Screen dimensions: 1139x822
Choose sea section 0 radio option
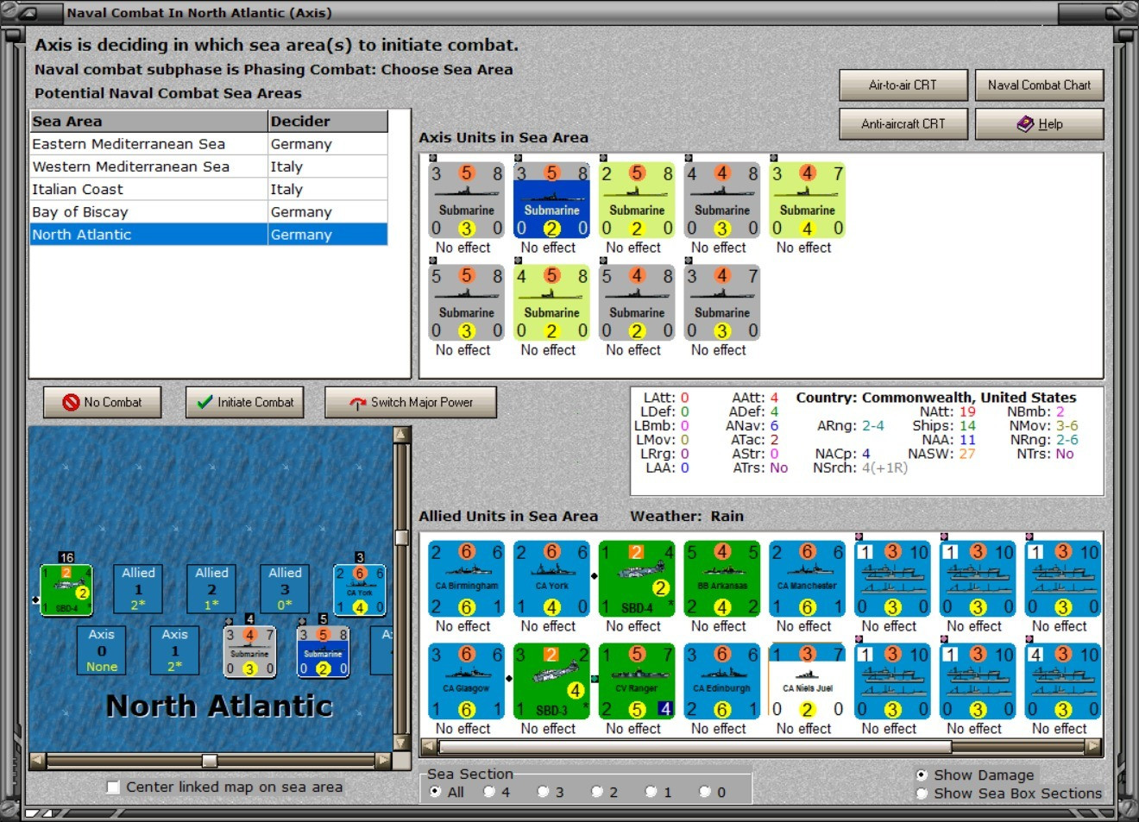[x=705, y=792]
